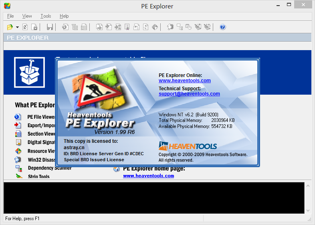This screenshot has height=225, width=315.
Task: Launch the Dependency Scanner toolbar icon
Action: tap(180, 27)
